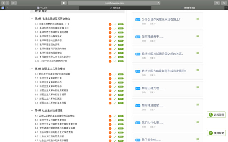Viewport: 228px width, 142px height.
Task: Go forward using Safari forward arrow
Action: (8, 3)
